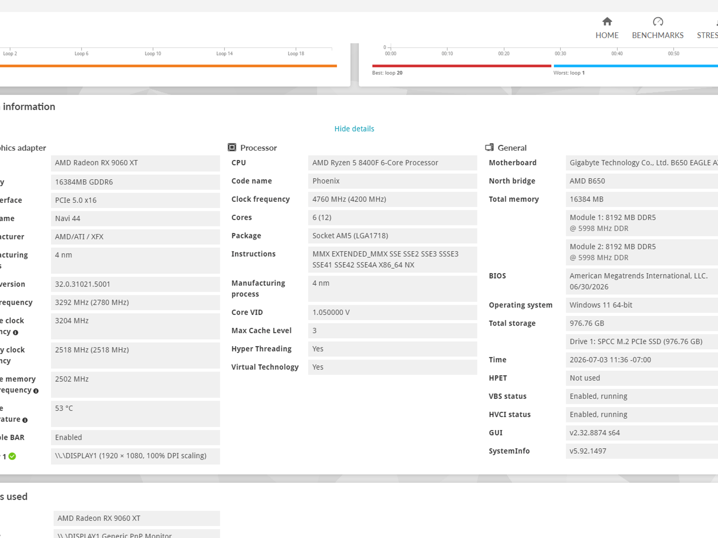The image size is (718, 538).
Task: Select 'AMD B650' north bridge value
Action: [x=642, y=181]
